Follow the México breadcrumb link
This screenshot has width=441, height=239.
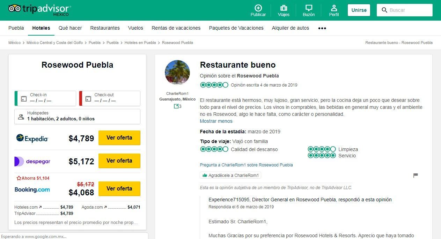pyautogui.click(x=14, y=43)
